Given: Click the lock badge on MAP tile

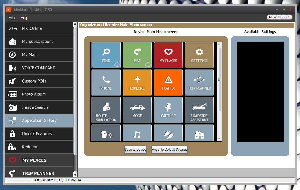Looking at the screenshot, I should tap(148, 64).
